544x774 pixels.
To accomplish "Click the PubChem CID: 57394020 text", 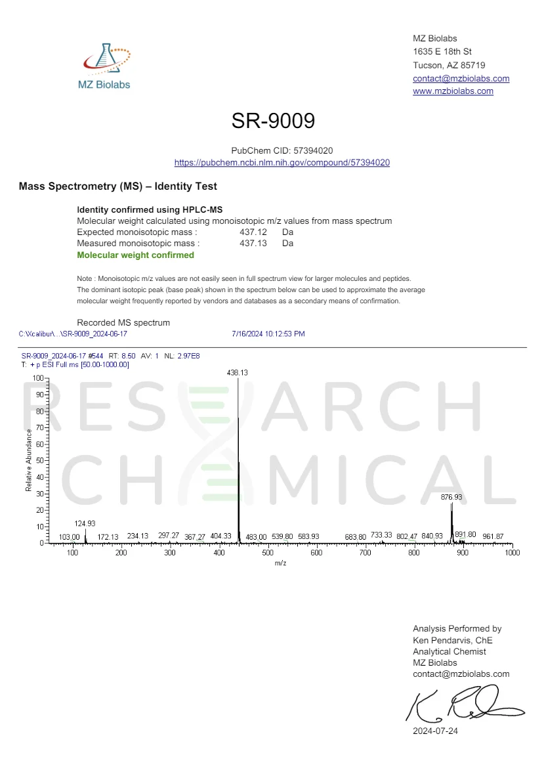I will tap(282, 150).
